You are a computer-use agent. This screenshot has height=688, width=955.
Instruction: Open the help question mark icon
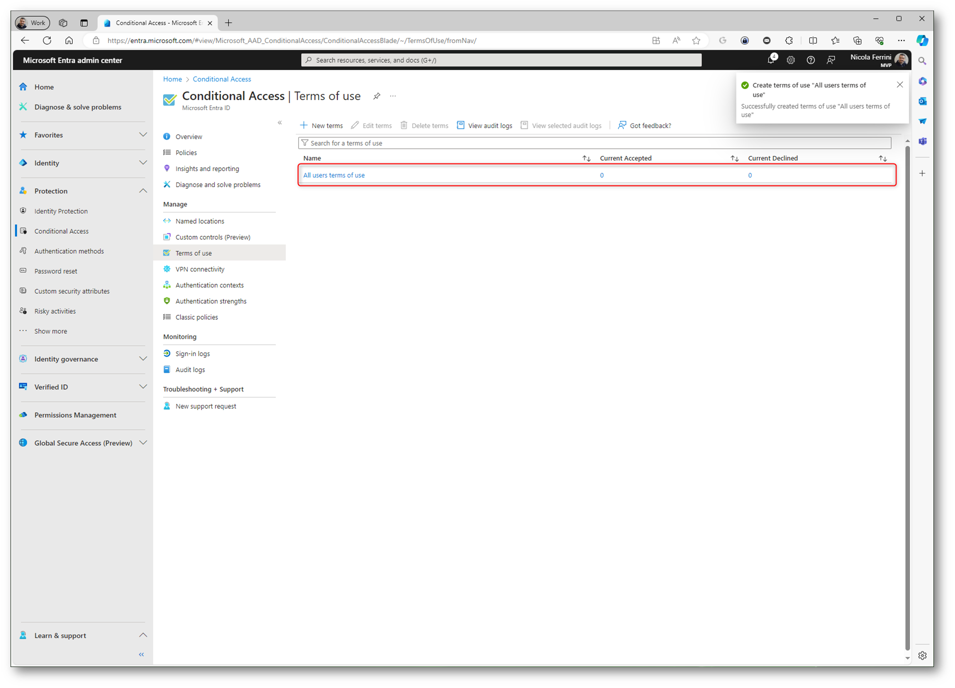(810, 60)
